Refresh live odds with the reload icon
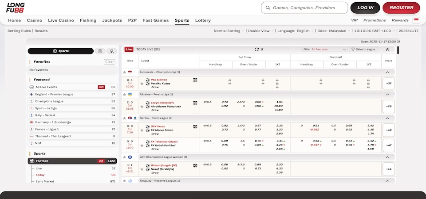426x199 pixels. [x=256, y=49]
